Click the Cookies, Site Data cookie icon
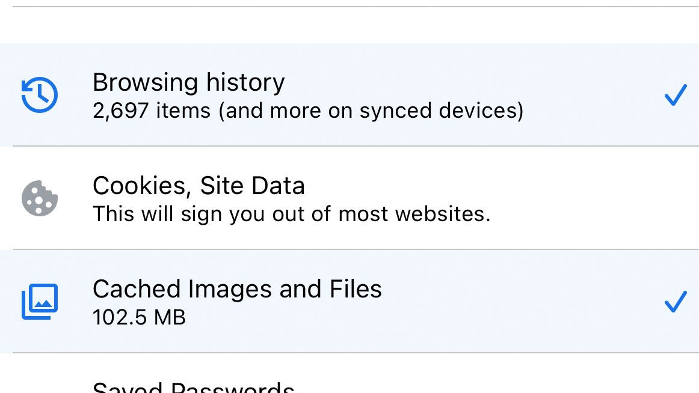Screen dimensions: 699x393 pos(40,198)
